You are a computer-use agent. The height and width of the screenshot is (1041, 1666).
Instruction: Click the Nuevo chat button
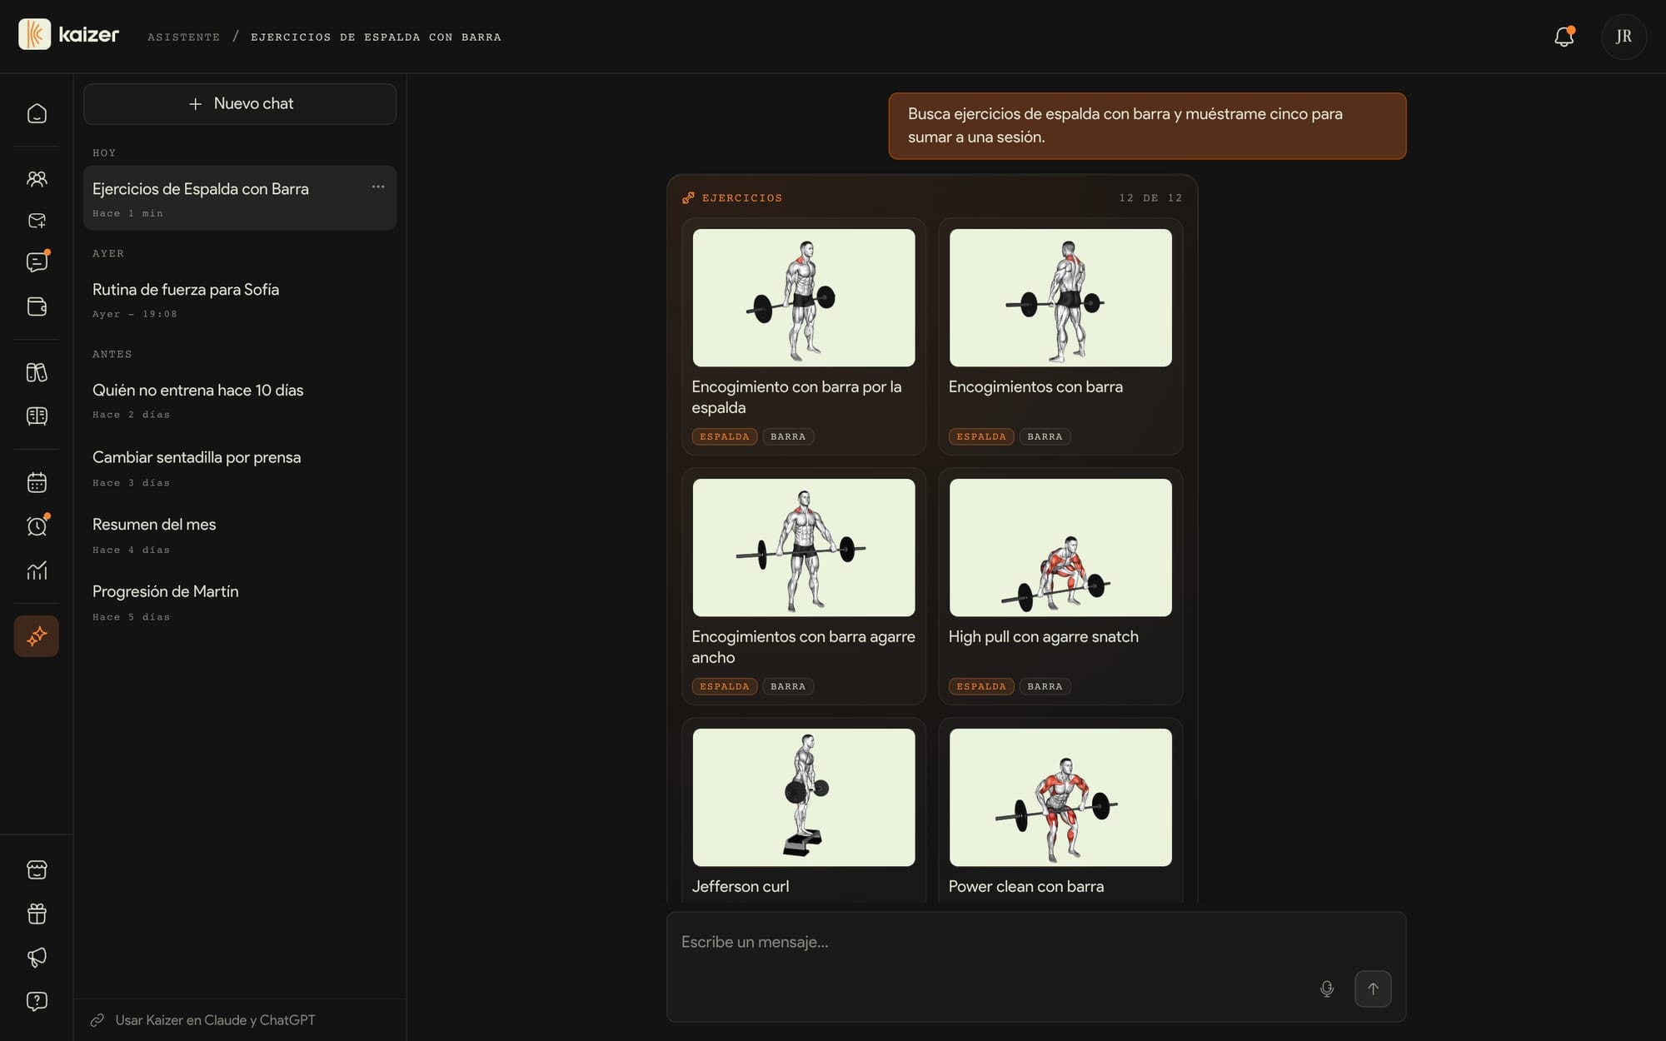point(240,104)
